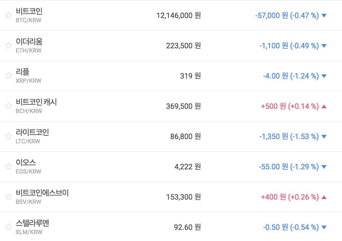Favorite the Bitcoin Cash BCH/KRW row
The height and width of the screenshot is (241, 342).
point(8,106)
